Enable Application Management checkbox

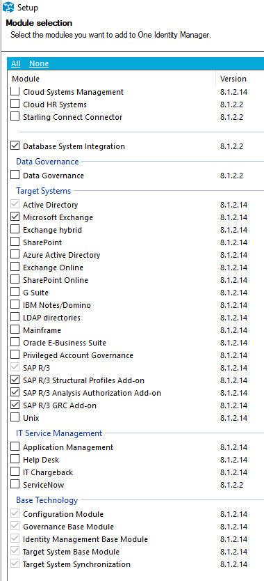click(15, 447)
